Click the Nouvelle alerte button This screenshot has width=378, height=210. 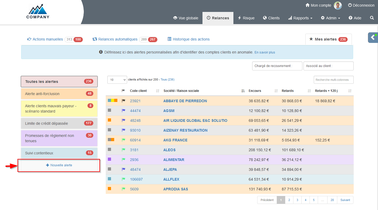point(59,165)
